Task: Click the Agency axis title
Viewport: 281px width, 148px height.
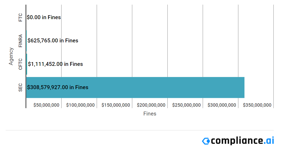Action: pos(11,56)
